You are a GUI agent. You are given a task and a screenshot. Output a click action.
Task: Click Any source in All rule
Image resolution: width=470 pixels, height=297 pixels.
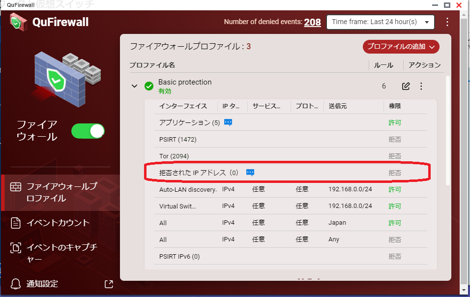(334, 239)
